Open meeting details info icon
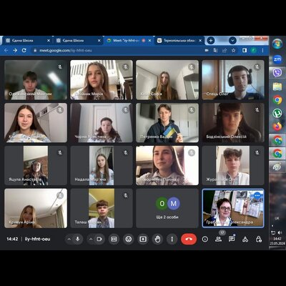Image resolution: width=286 pixels, height=286 pixels. click(x=205, y=239)
